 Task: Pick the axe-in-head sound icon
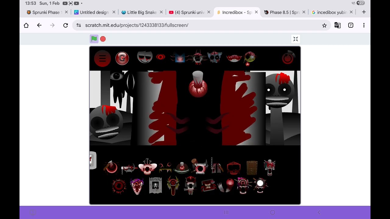111,167
